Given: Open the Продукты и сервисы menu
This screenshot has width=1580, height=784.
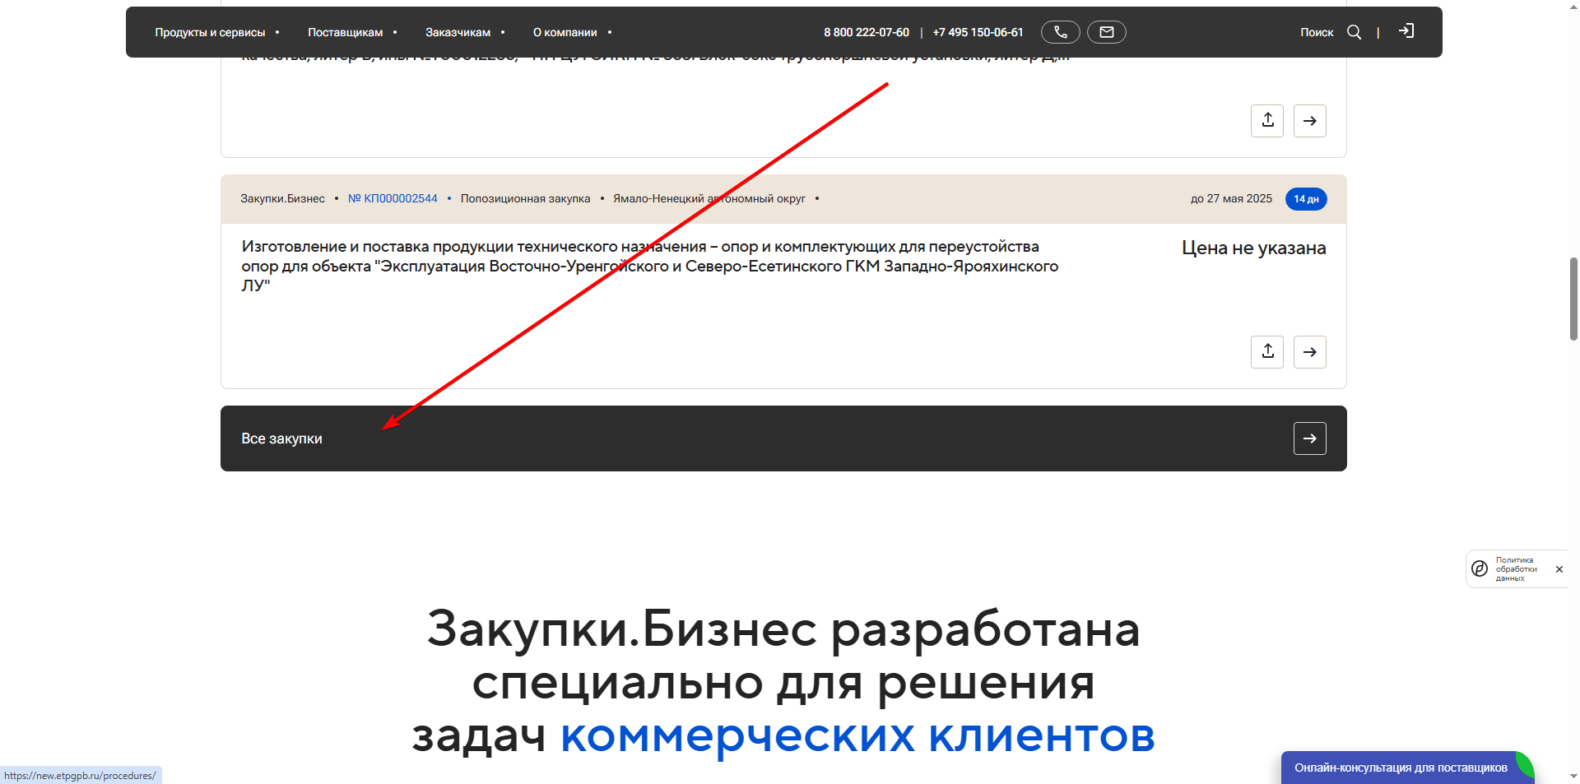Looking at the screenshot, I should click(x=211, y=32).
